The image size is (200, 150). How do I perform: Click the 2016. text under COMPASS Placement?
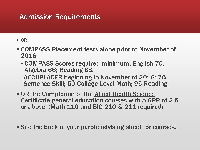point(30,56)
